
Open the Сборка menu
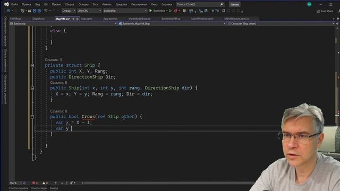pyautogui.click(x=70, y=4)
